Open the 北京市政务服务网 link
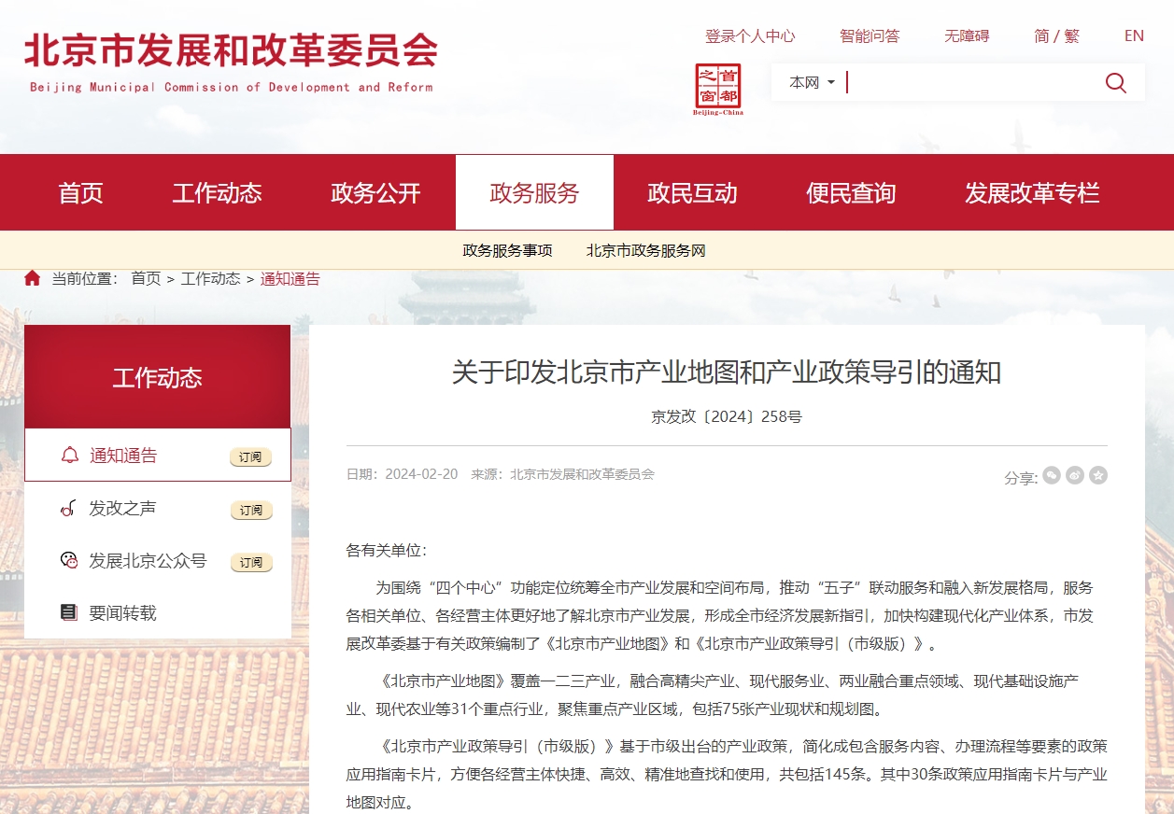The width and height of the screenshot is (1174, 814). (644, 250)
